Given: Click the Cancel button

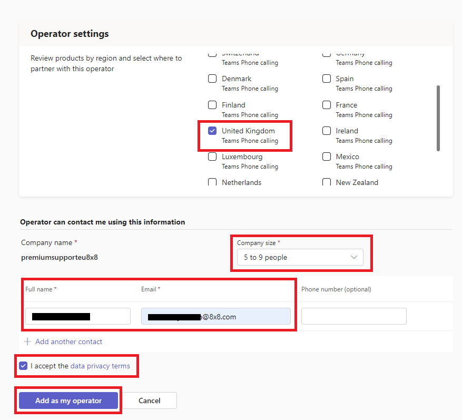Looking at the screenshot, I should click(x=150, y=401).
